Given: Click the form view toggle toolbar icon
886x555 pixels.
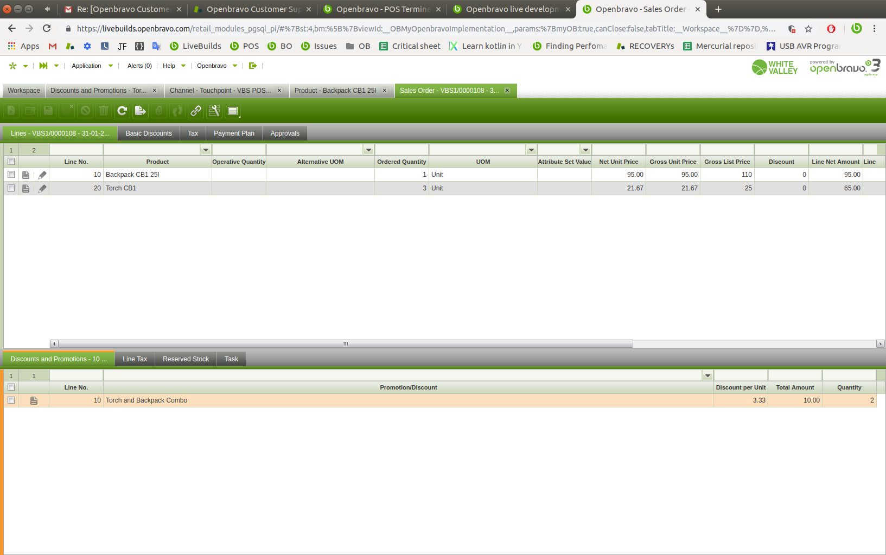Looking at the screenshot, I should (x=233, y=111).
